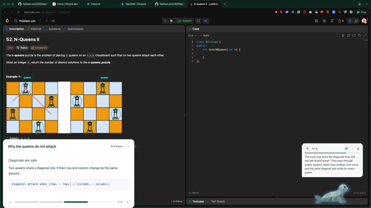This screenshot has width=371, height=208.
Task: Click the format code icon in editor toolbar
Action: pyautogui.click(x=343, y=35)
